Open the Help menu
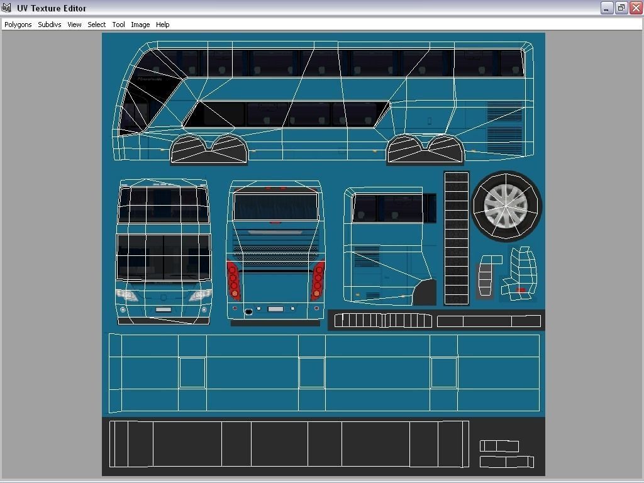Screen dimensions: 644x483 click(x=163, y=25)
